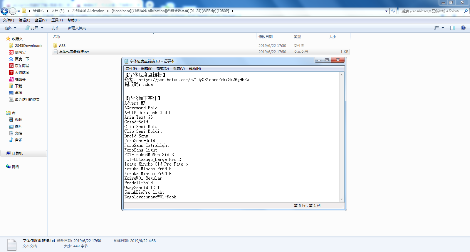Open 2345Downloads favorite folder

[x=28, y=45]
